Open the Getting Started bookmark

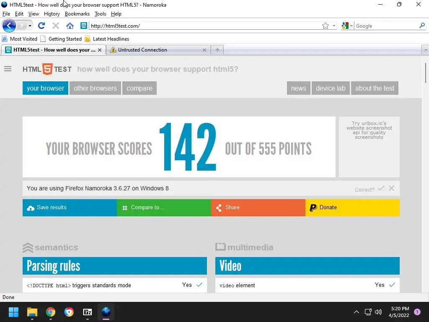(61, 39)
